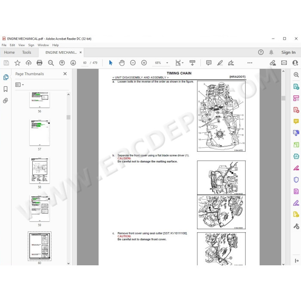Send file by email envelope icon
Image resolution: width=301 pixels, height=301 pixels.
[284, 63]
